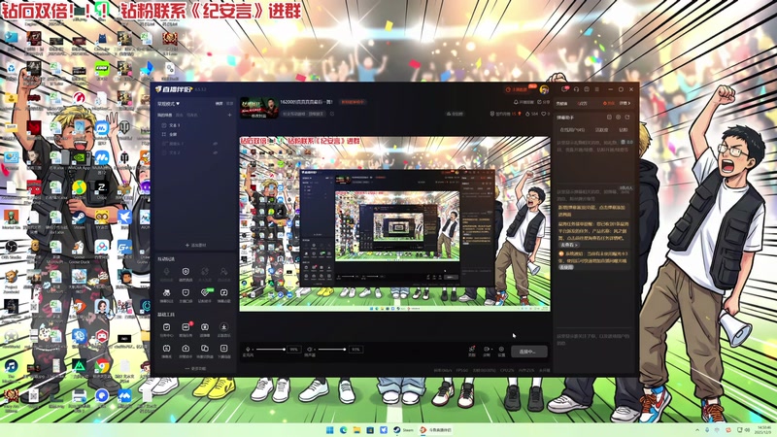Screen dimensions: 777x437
Task: Open the gear settings in the danmaku assistant header
Action: pos(618,118)
